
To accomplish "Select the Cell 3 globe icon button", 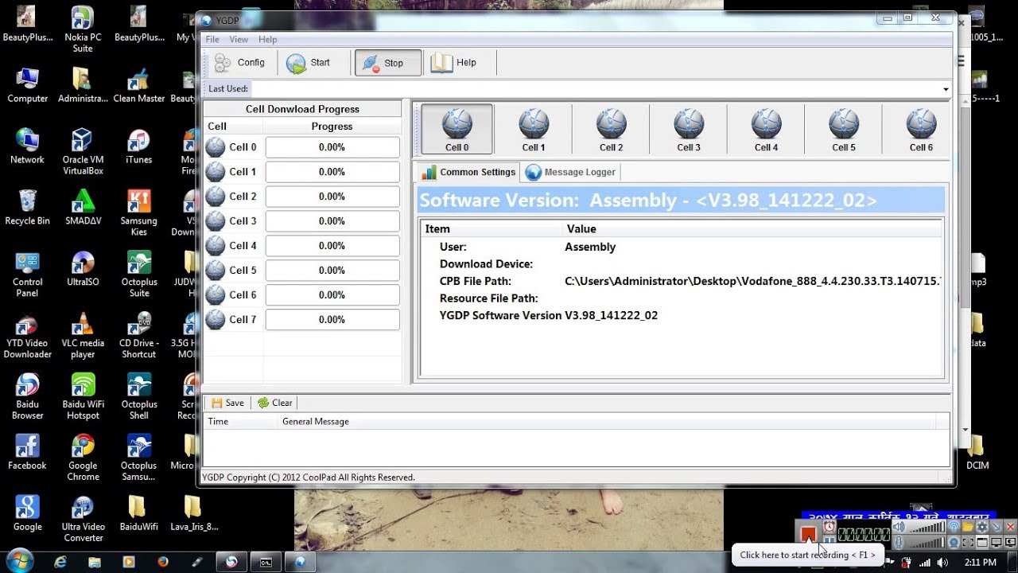I will click(x=689, y=129).
